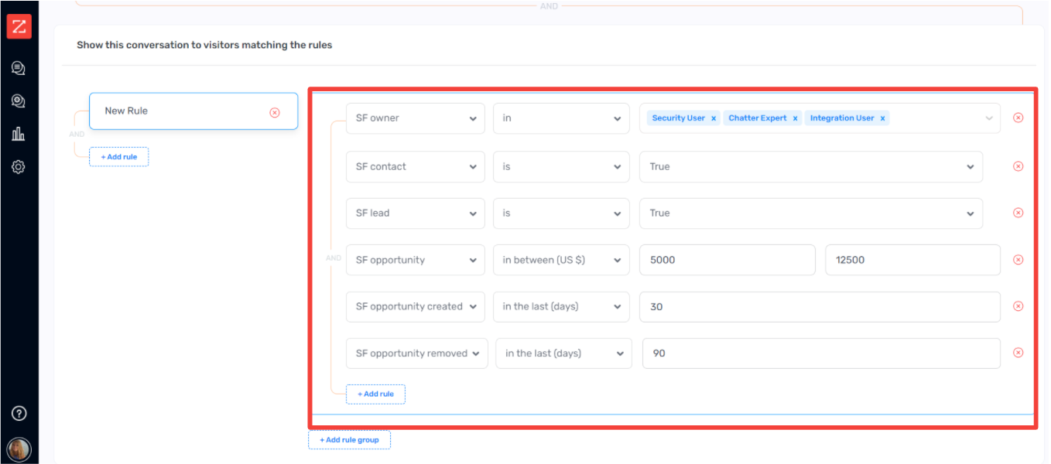1051x464 pixels.
Task: Remove the New Rule group
Action: (275, 111)
